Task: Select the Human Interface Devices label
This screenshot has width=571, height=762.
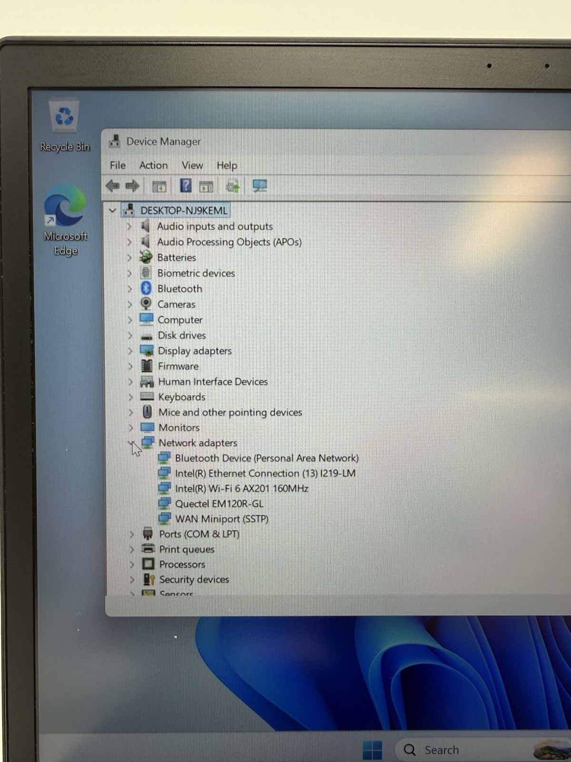Action: pos(213,381)
